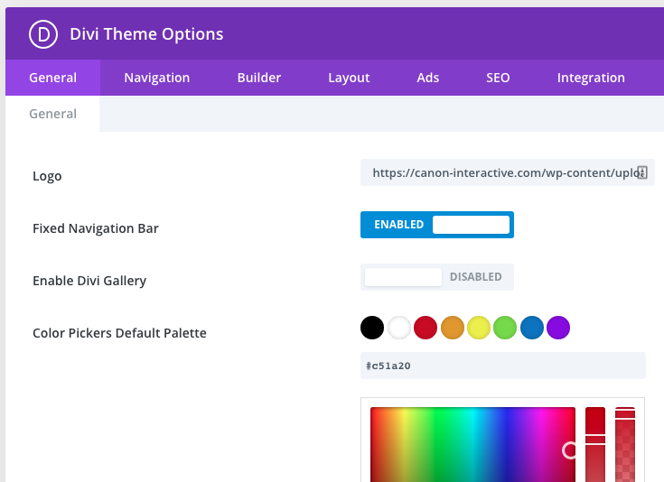The image size is (664, 482).
Task: Select the General sub-tab below the main tabs
Action: [x=53, y=114]
